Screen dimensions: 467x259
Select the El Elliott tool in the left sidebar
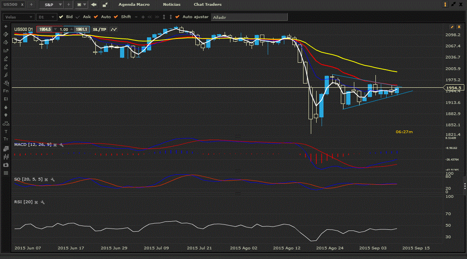(6, 99)
